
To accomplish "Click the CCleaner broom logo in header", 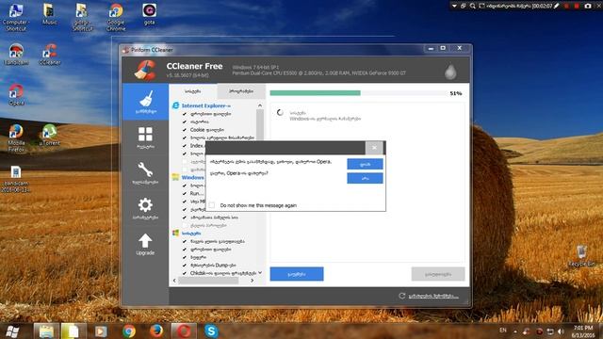I will (x=145, y=71).
